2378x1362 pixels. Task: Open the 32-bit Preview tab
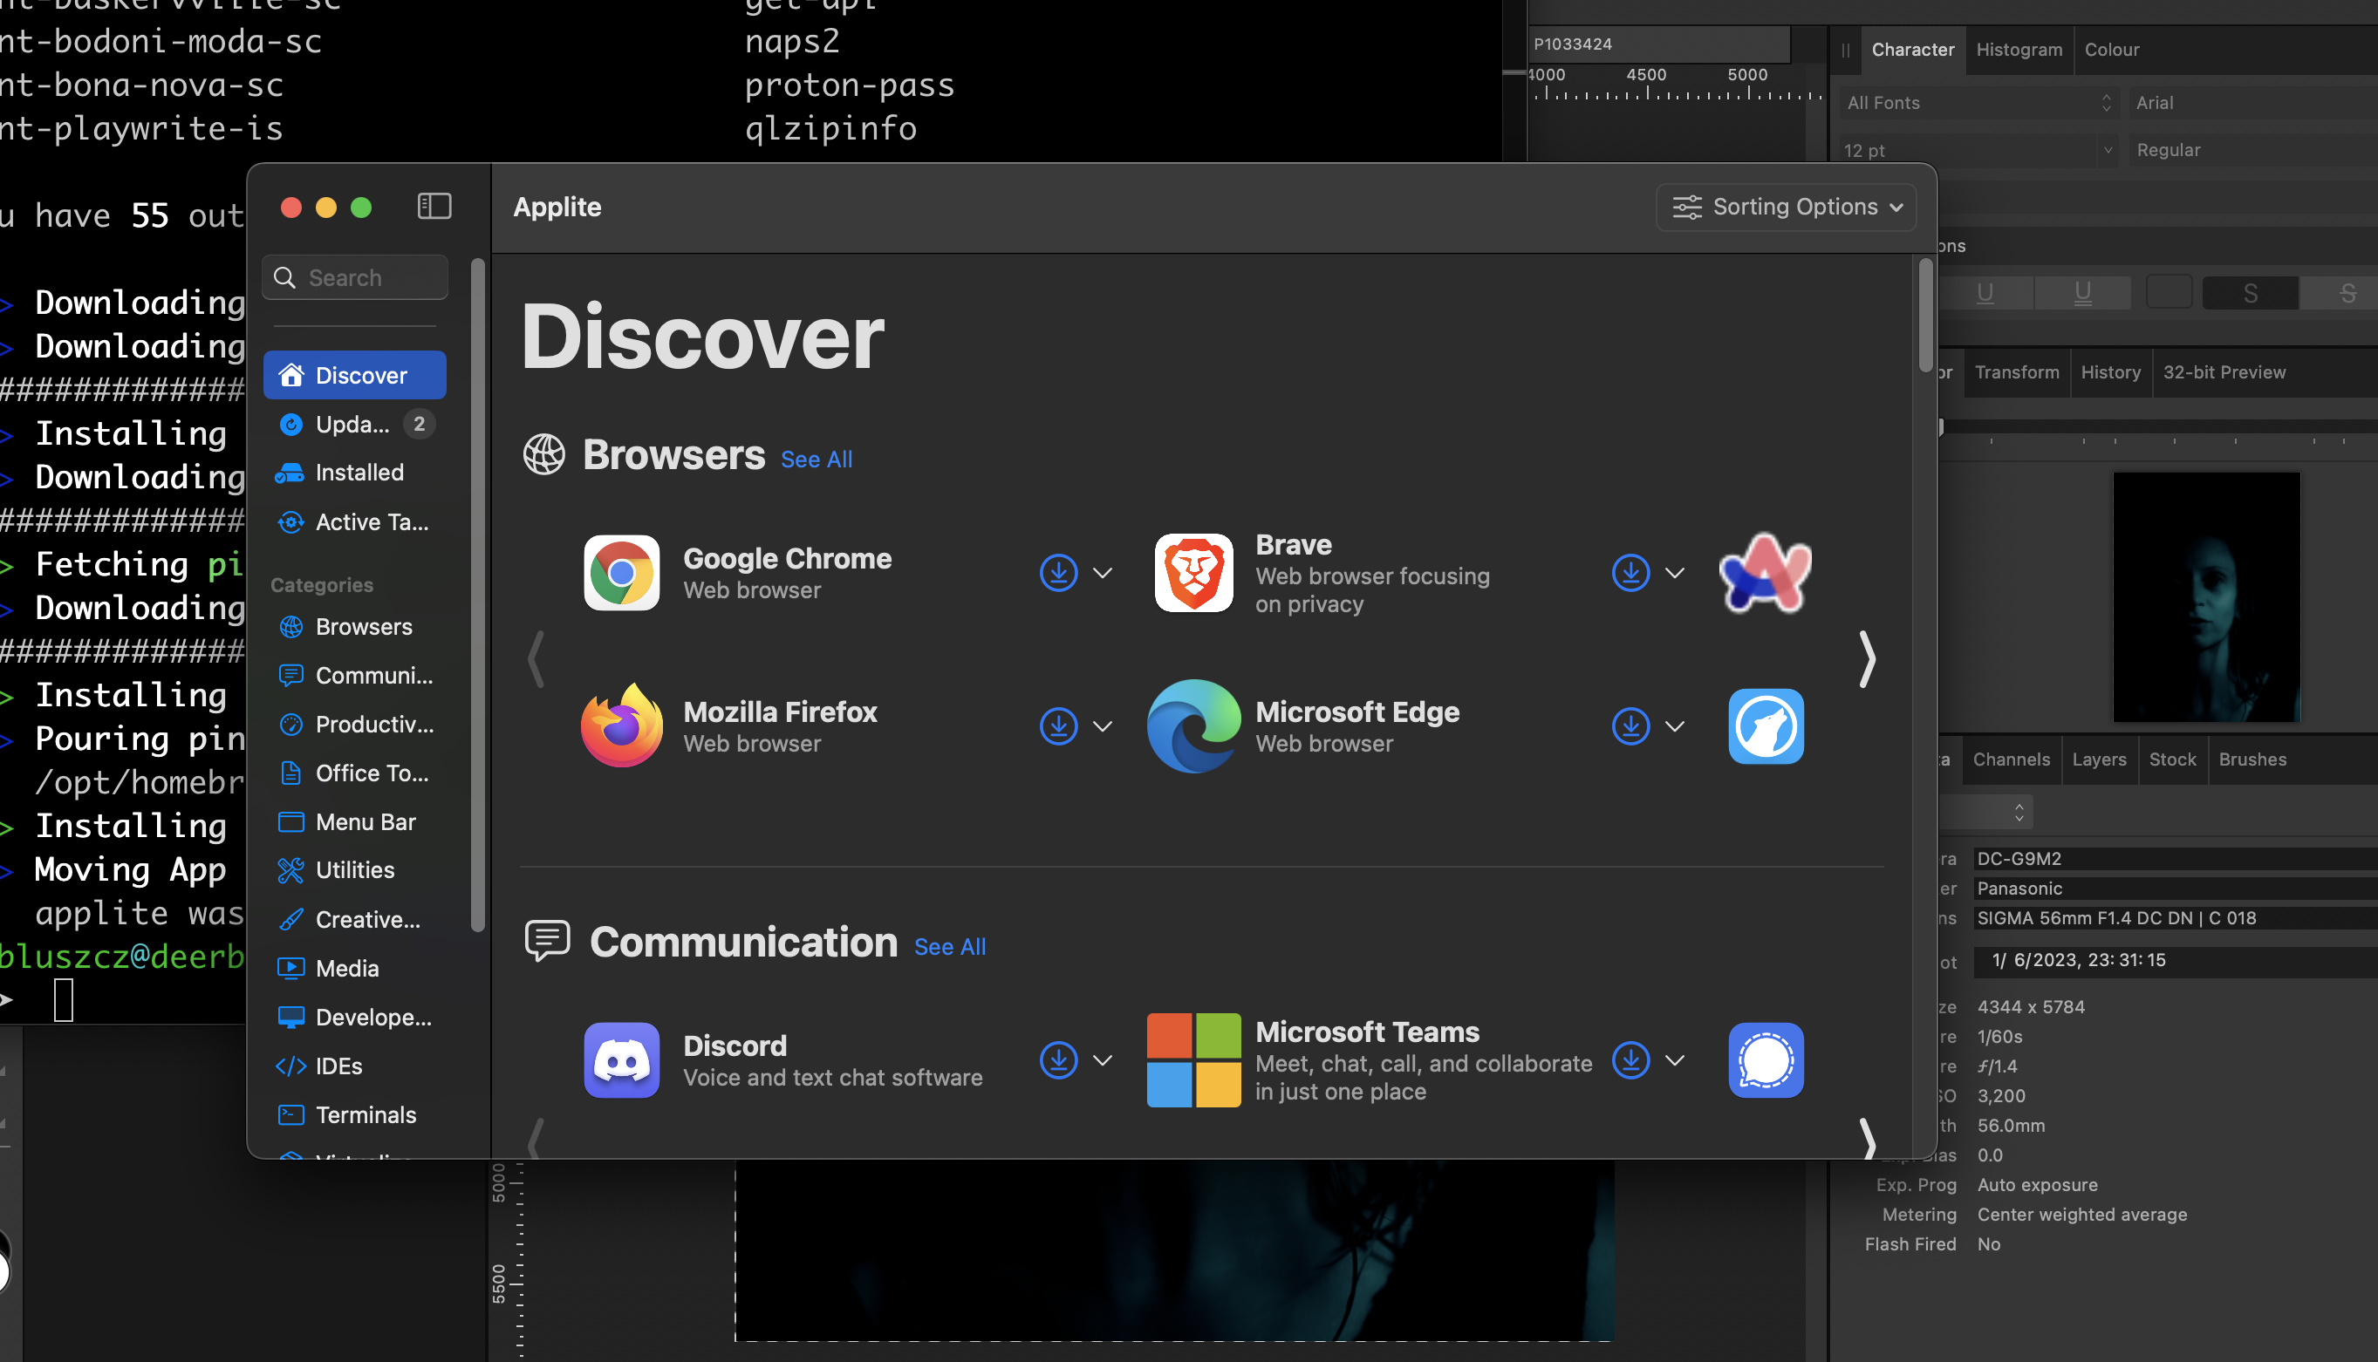(2224, 372)
